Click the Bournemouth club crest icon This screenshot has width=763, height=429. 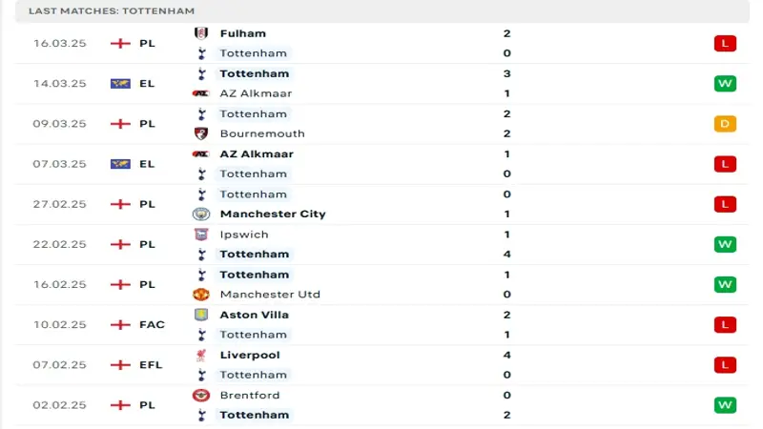point(201,133)
